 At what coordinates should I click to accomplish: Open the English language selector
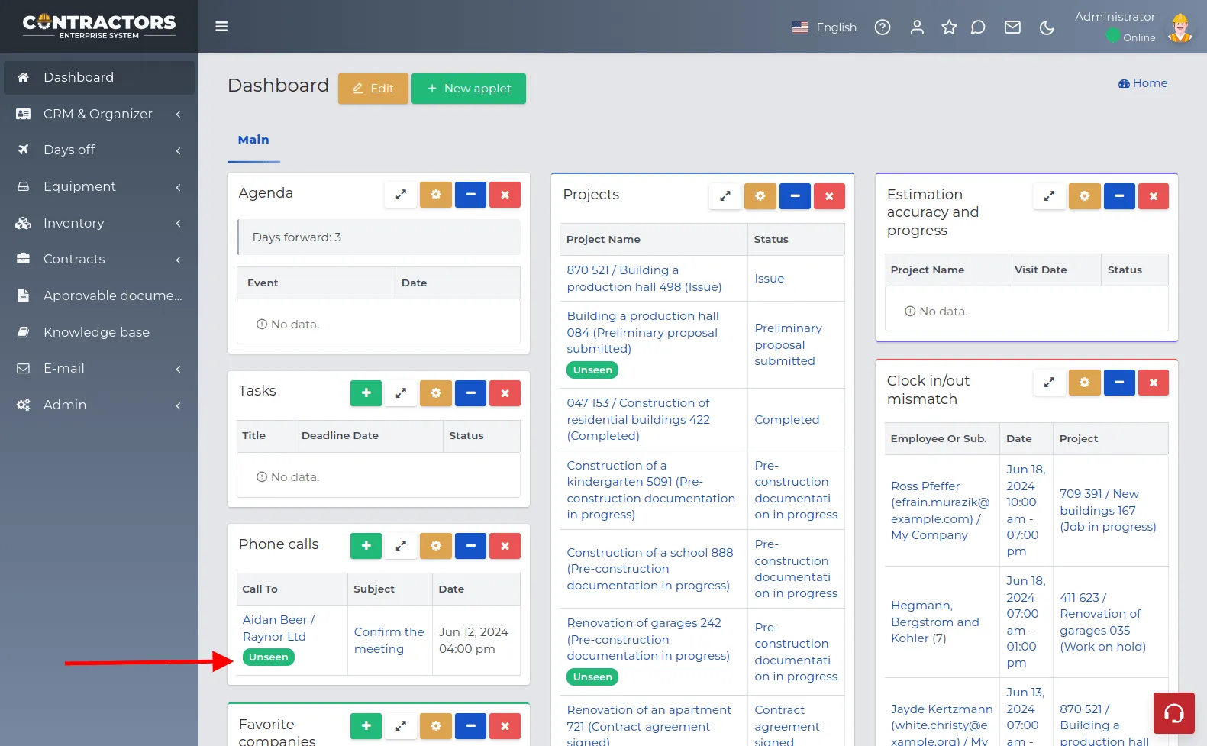825,27
